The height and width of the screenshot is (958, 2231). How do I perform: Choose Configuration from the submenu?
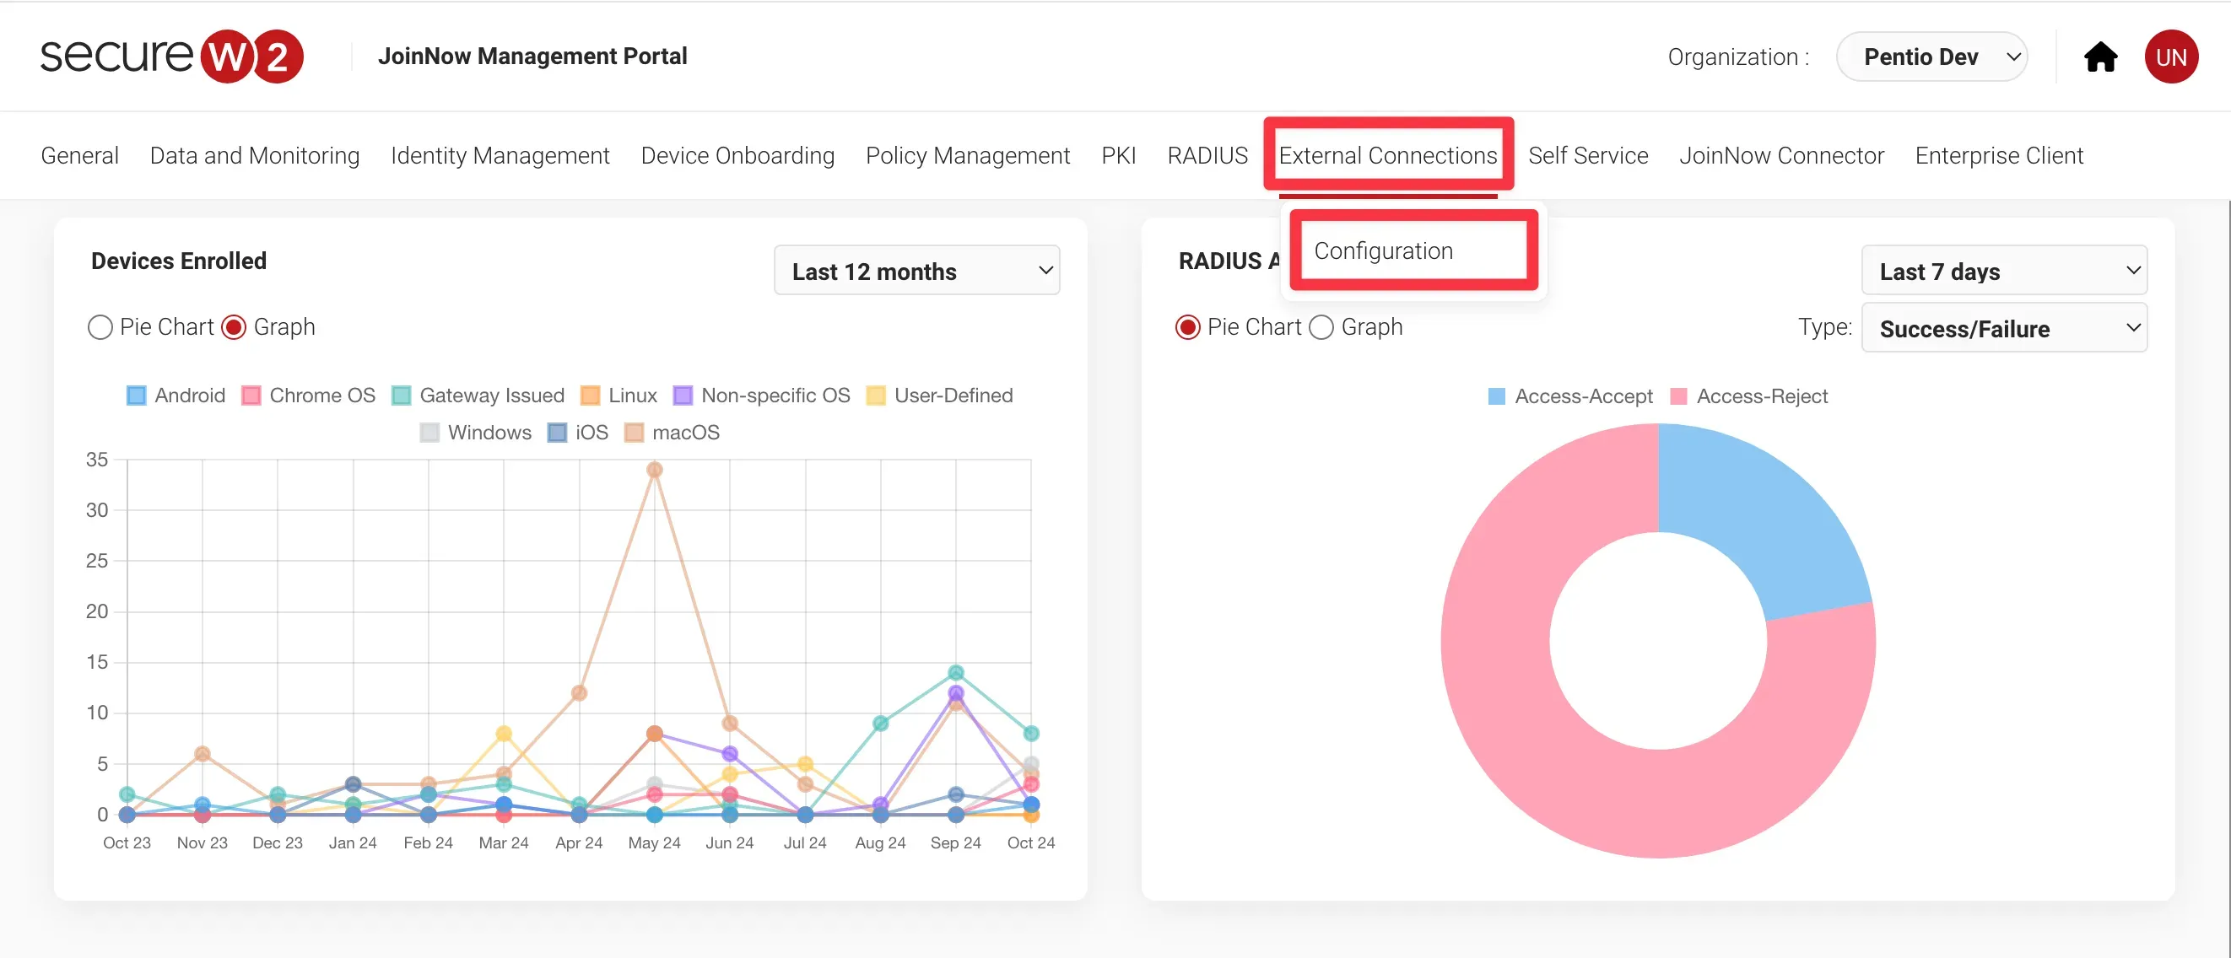[1383, 251]
